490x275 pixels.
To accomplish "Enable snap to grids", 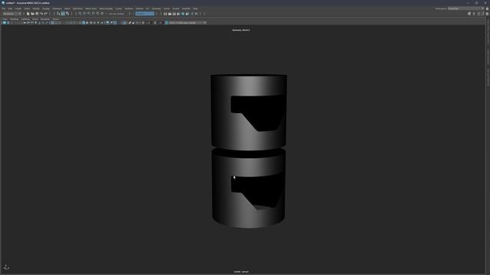I will pyautogui.click(x=80, y=14).
